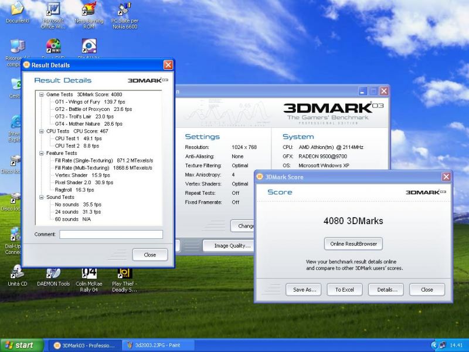The width and height of the screenshot is (469, 352).
Task: Open Internet Explorer desktop icon
Action: tap(14, 128)
